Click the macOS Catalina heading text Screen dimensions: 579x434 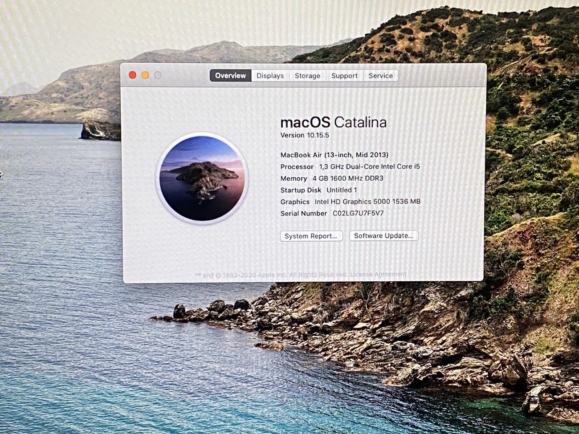click(x=333, y=122)
